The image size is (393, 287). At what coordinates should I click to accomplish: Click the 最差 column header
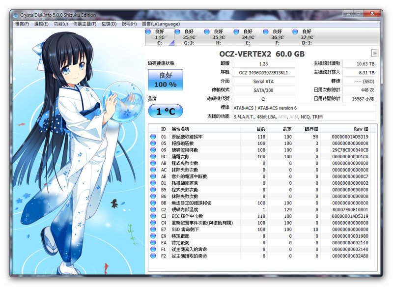coord(281,129)
